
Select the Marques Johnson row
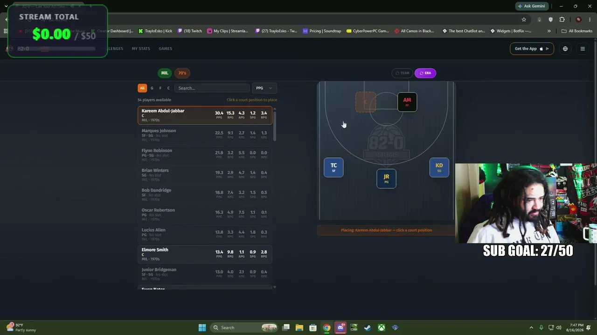point(205,135)
